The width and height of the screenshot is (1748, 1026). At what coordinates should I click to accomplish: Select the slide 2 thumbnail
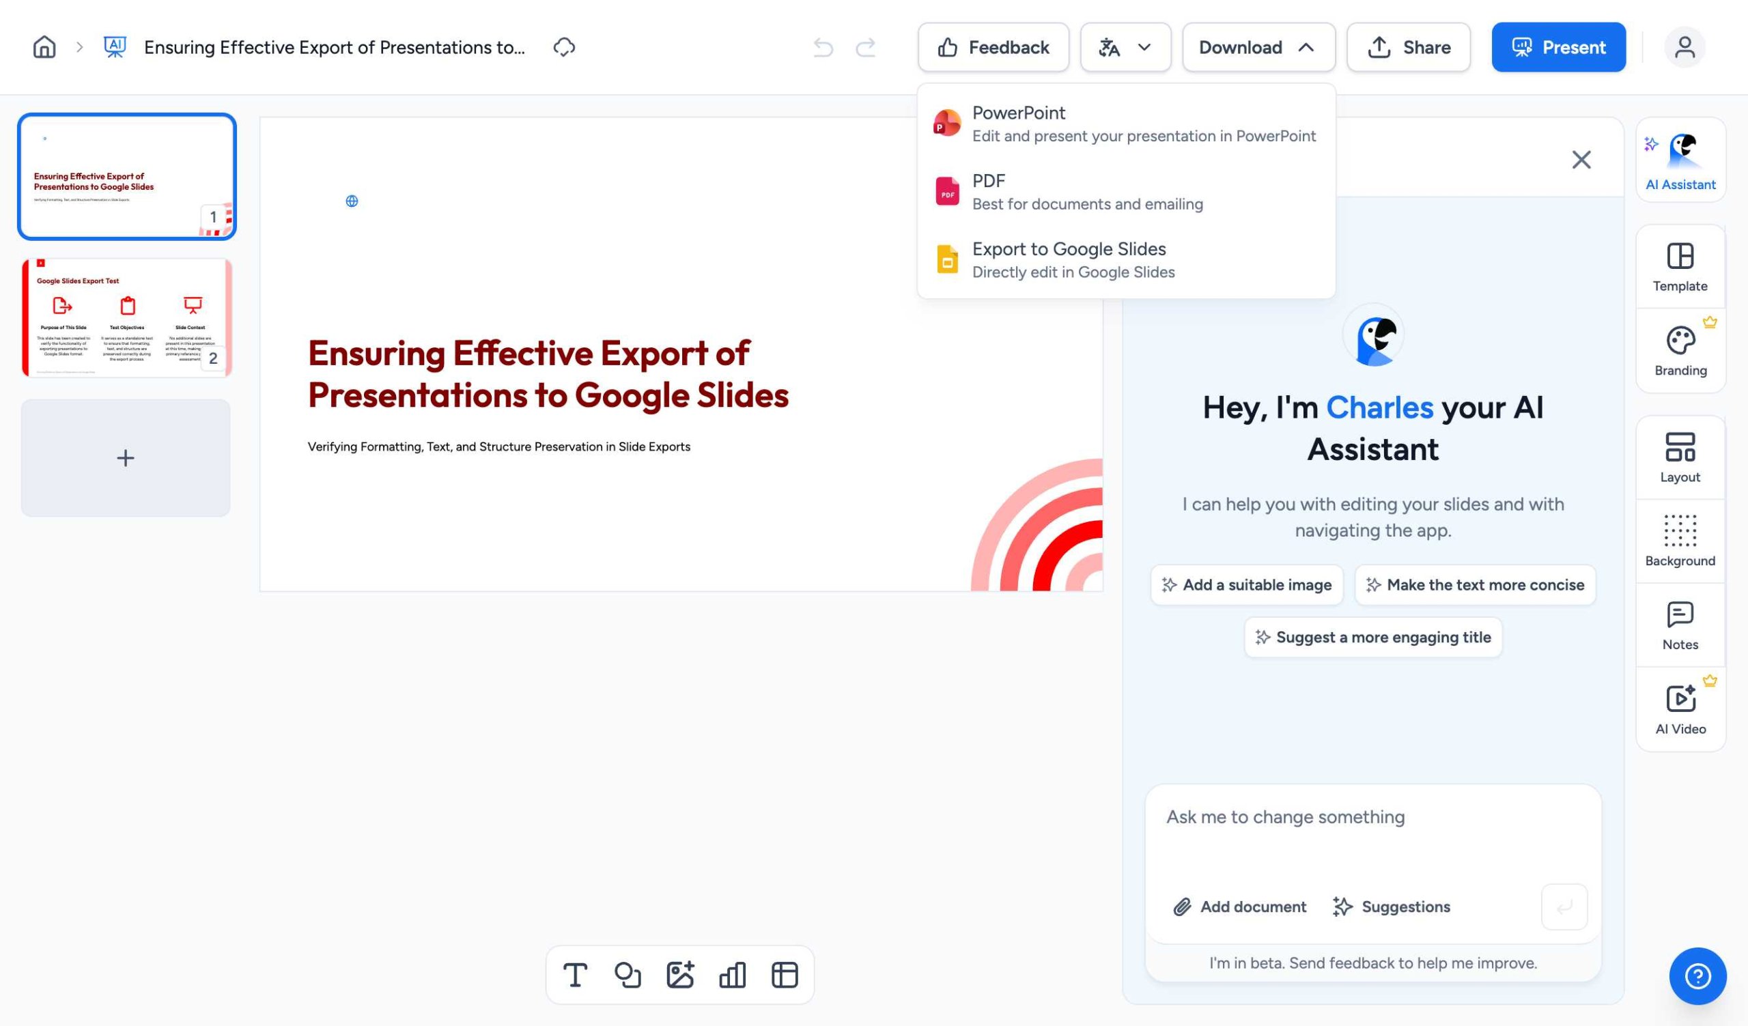click(x=126, y=317)
